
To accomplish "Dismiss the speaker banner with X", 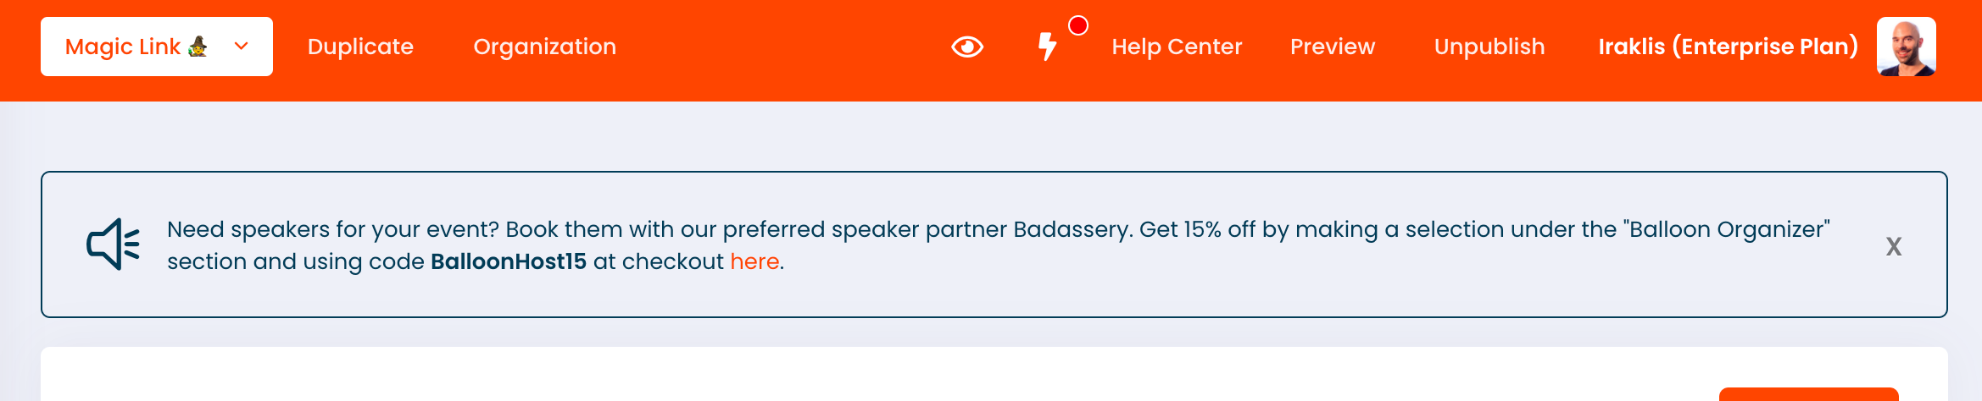I will pyautogui.click(x=1894, y=246).
